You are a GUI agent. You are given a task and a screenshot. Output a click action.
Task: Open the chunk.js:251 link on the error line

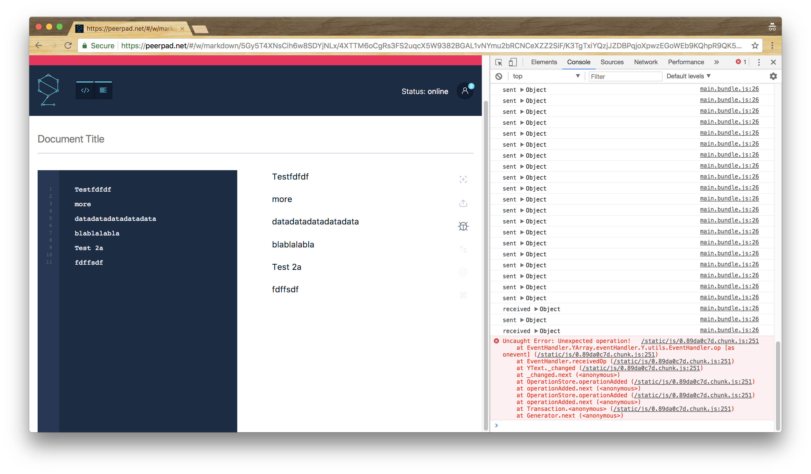point(700,341)
